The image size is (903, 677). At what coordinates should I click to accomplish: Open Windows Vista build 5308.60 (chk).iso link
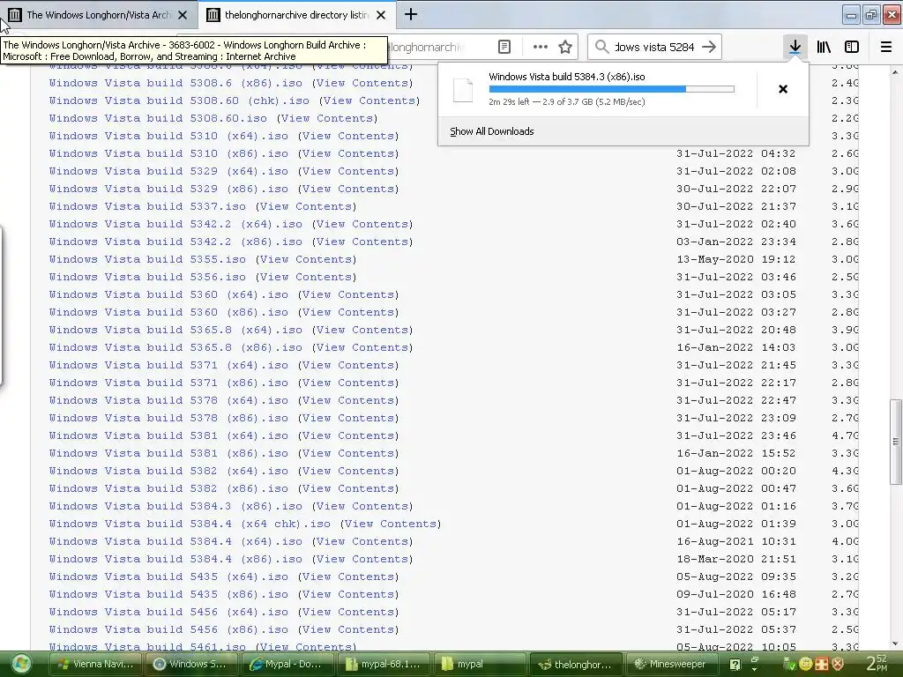point(178,100)
